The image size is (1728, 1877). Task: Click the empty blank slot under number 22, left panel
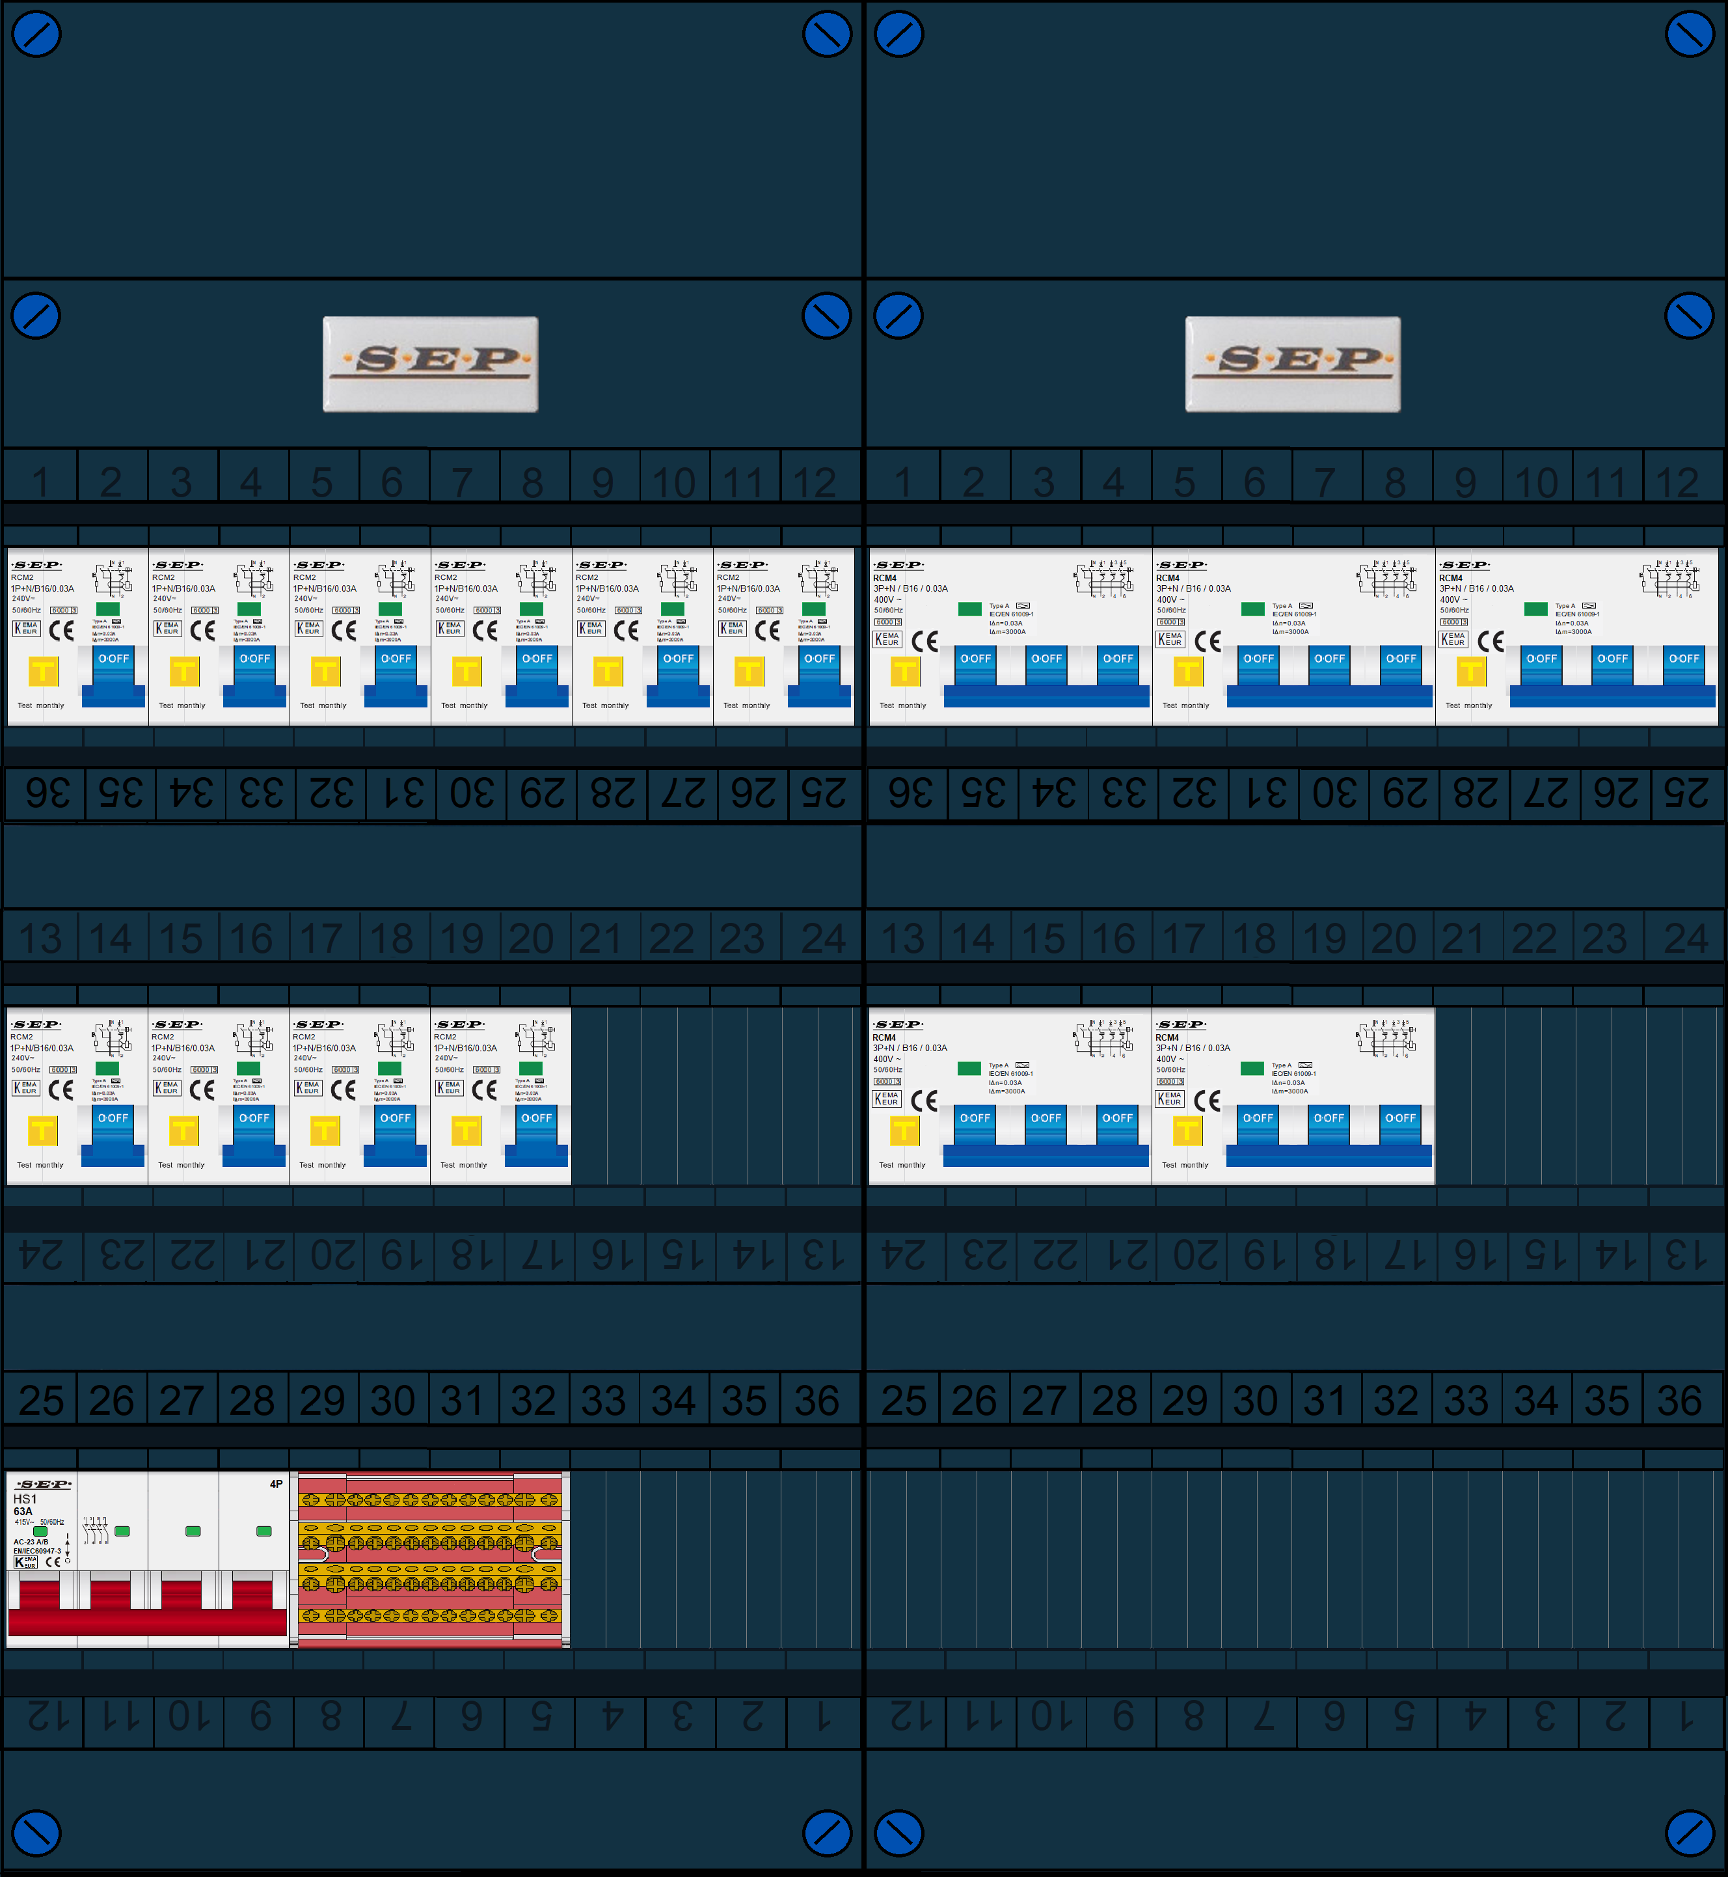(677, 1096)
